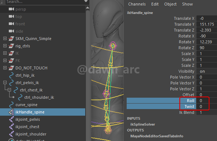Viewport: 217px width, 141px height.
Task: Click the Translate Z value -2.393
Action: pyautogui.click(x=205, y=30)
